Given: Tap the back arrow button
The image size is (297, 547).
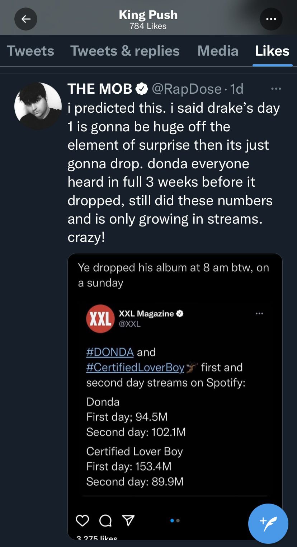Looking at the screenshot, I should (x=26, y=19).
